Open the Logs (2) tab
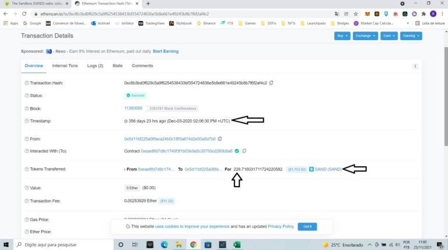Screen dimensions: 448x250 (95, 66)
